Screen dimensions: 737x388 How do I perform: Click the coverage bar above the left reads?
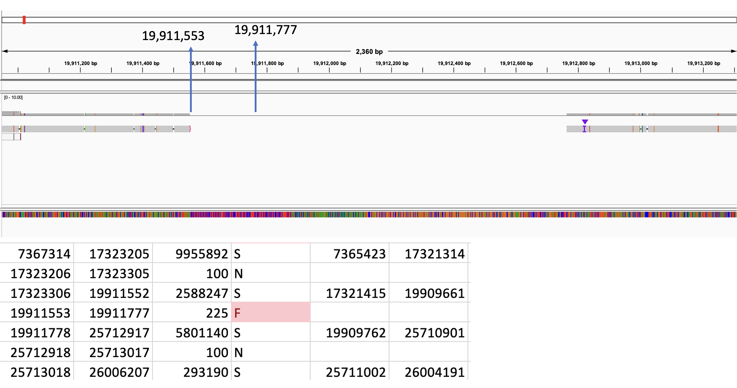pos(90,114)
